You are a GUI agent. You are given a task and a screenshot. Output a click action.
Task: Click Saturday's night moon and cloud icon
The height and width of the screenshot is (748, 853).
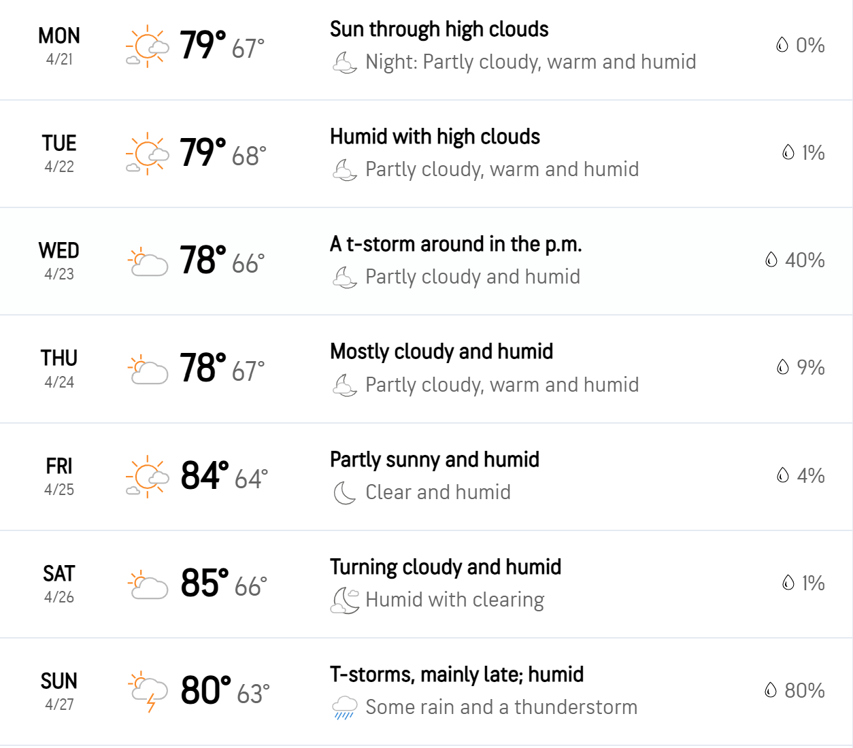click(x=345, y=600)
